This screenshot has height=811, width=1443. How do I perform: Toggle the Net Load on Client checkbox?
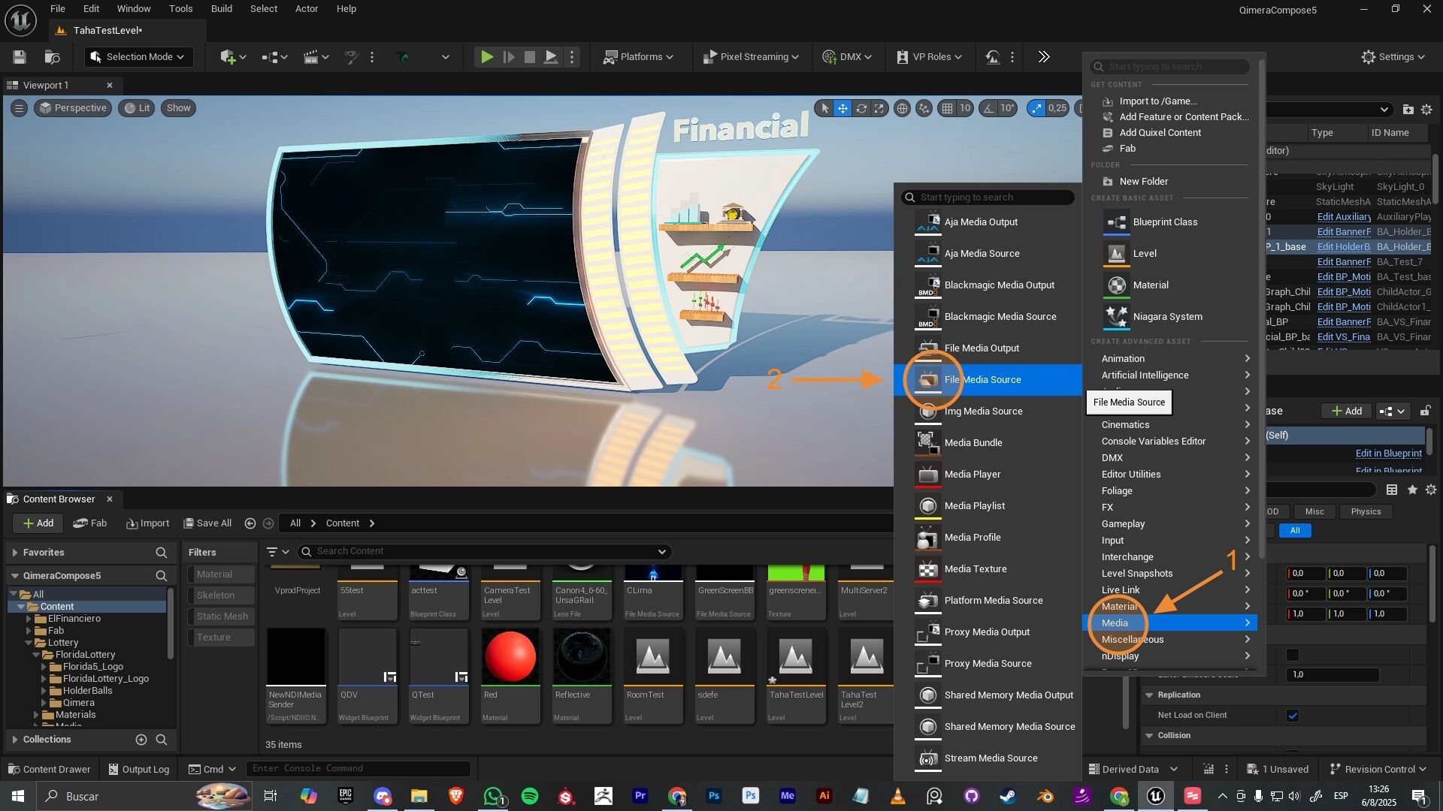[x=1293, y=716]
